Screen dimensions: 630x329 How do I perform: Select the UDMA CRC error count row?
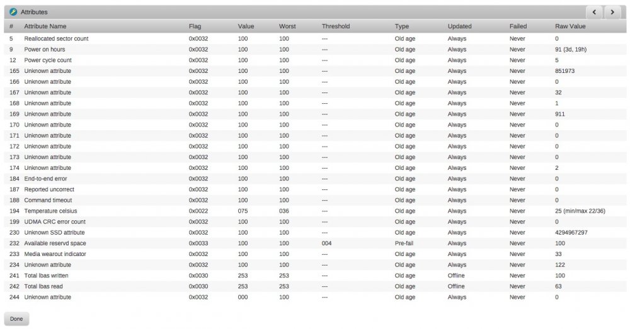[x=315, y=221]
